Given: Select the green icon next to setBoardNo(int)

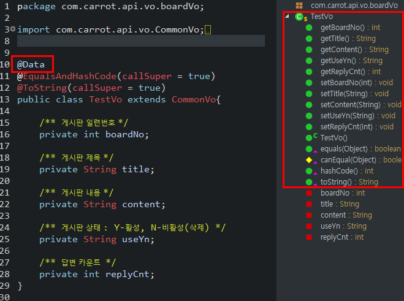Looking at the screenshot, I should pyautogui.click(x=309, y=83).
